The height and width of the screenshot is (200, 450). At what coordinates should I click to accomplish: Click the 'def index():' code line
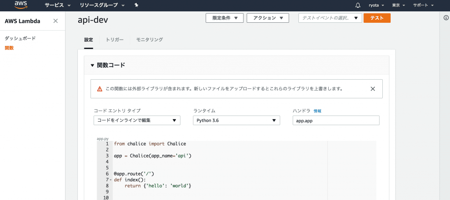[130, 180]
